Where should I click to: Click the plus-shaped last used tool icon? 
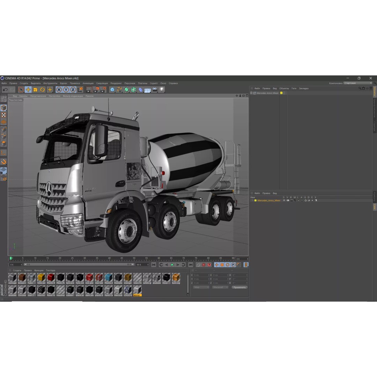50,90
